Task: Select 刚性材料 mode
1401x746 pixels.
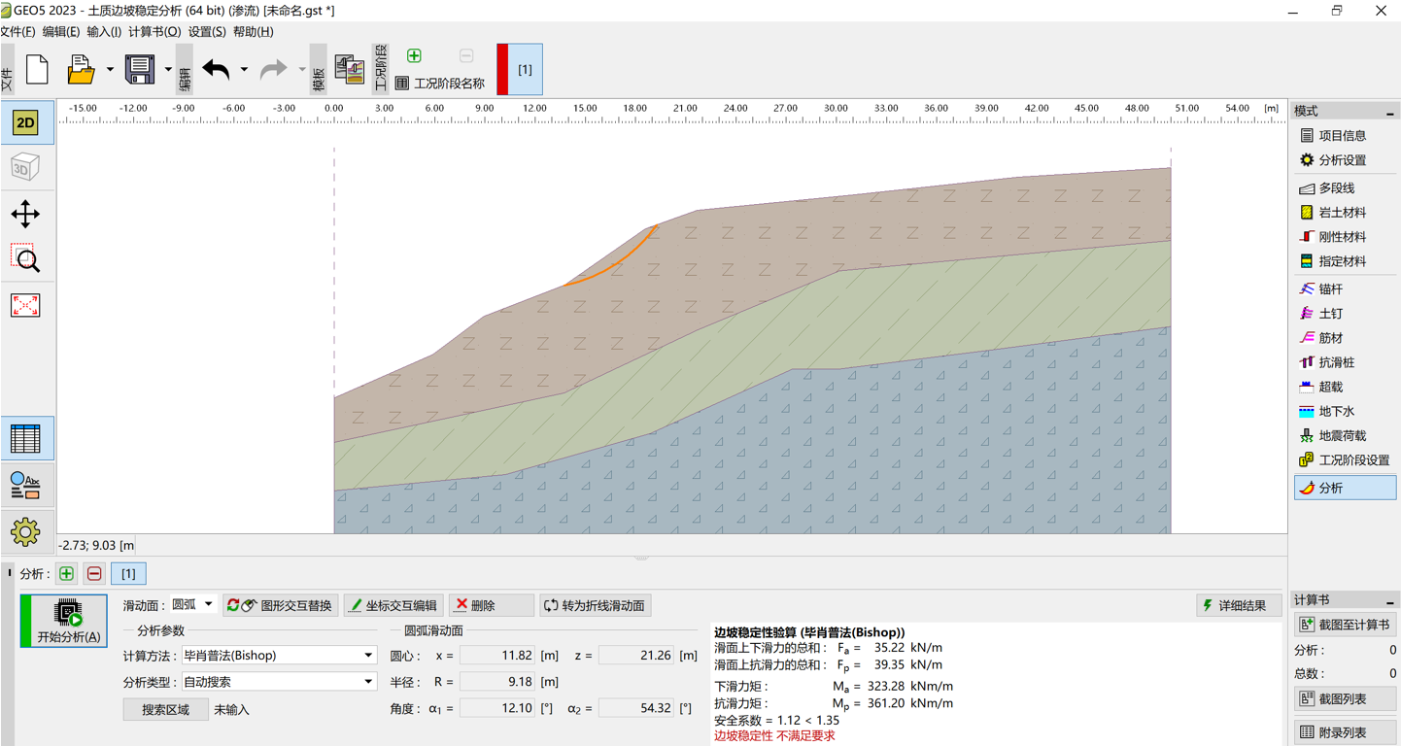Action: pos(1345,237)
